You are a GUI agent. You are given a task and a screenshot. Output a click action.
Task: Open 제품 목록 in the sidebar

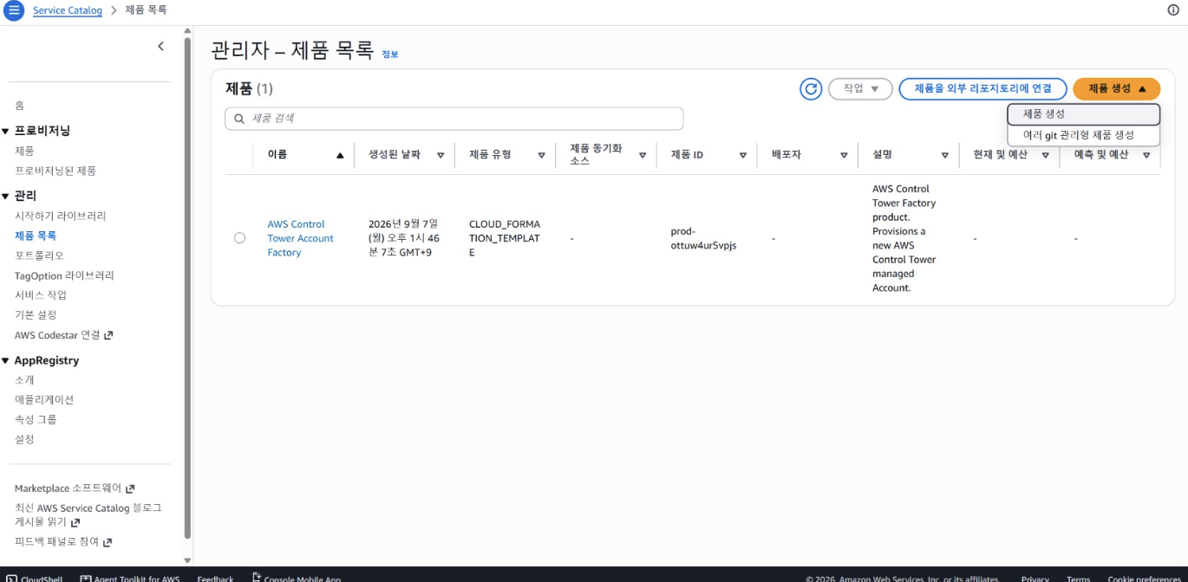tap(36, 236)
